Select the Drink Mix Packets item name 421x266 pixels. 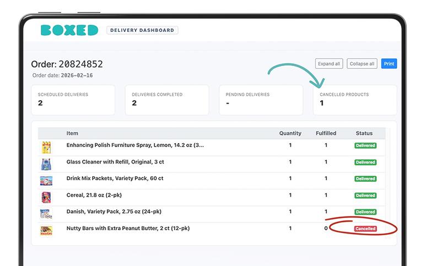(x=115, y=178)
